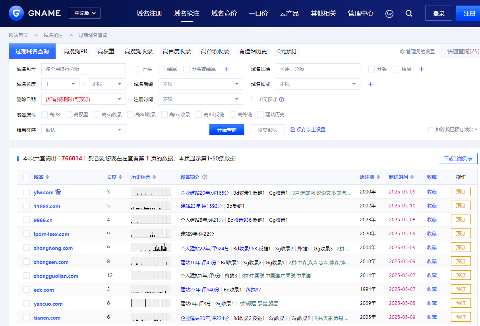Click 收藏 for edc.com
The image size is (480, 326).
432,289
